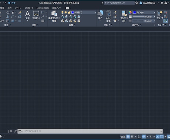Screen dimensions: 170x140
Task: Expand the 画層 panel
Action: pos(72,25)
